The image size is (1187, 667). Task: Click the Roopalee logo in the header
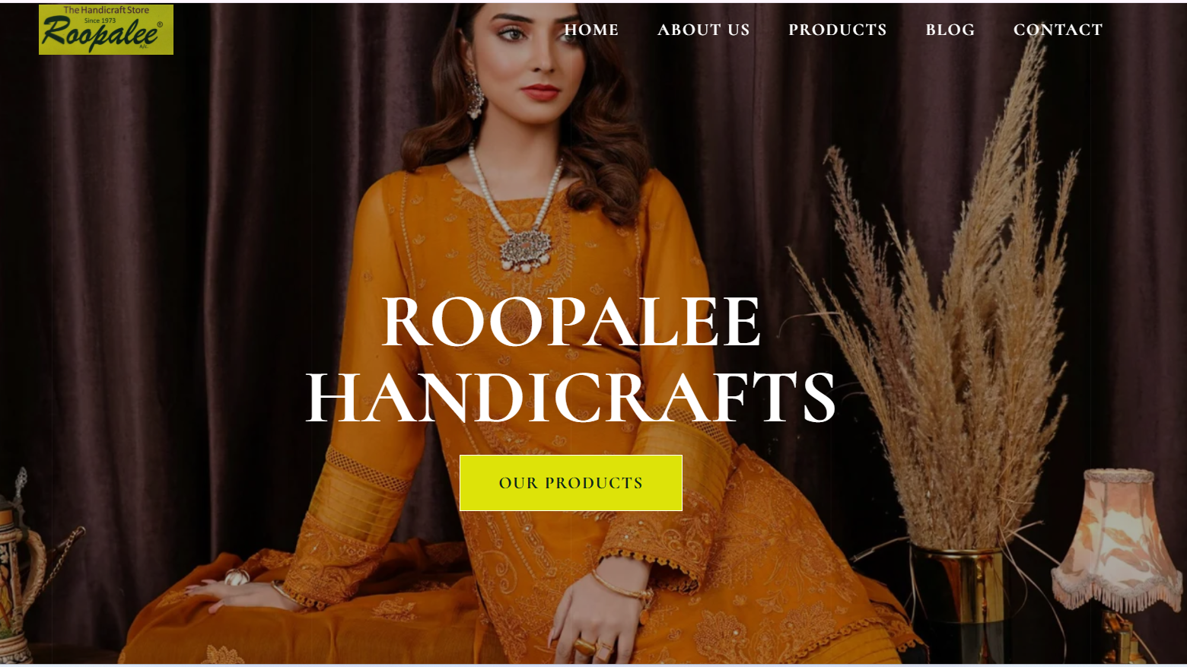[106, 30]
